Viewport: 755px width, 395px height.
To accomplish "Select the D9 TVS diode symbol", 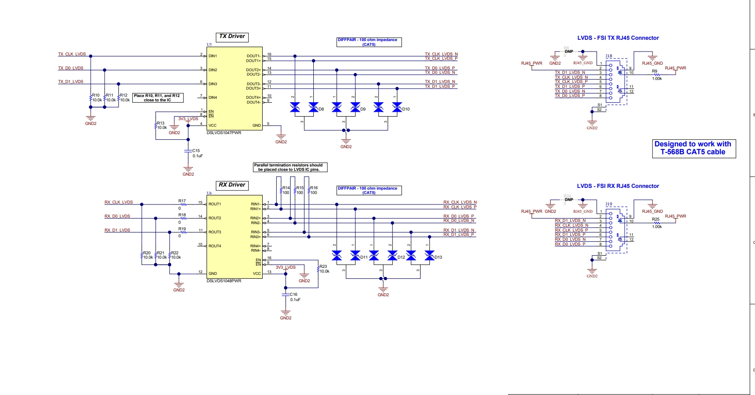I will point(346,107).
